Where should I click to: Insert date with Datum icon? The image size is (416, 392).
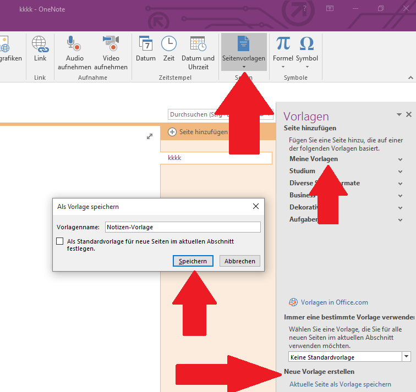click(146, 44)
